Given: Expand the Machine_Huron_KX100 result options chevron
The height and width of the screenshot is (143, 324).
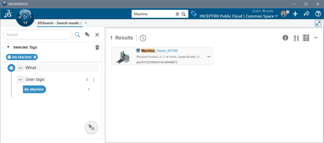Looking at the screenshot, I should (x=209, y=57).
